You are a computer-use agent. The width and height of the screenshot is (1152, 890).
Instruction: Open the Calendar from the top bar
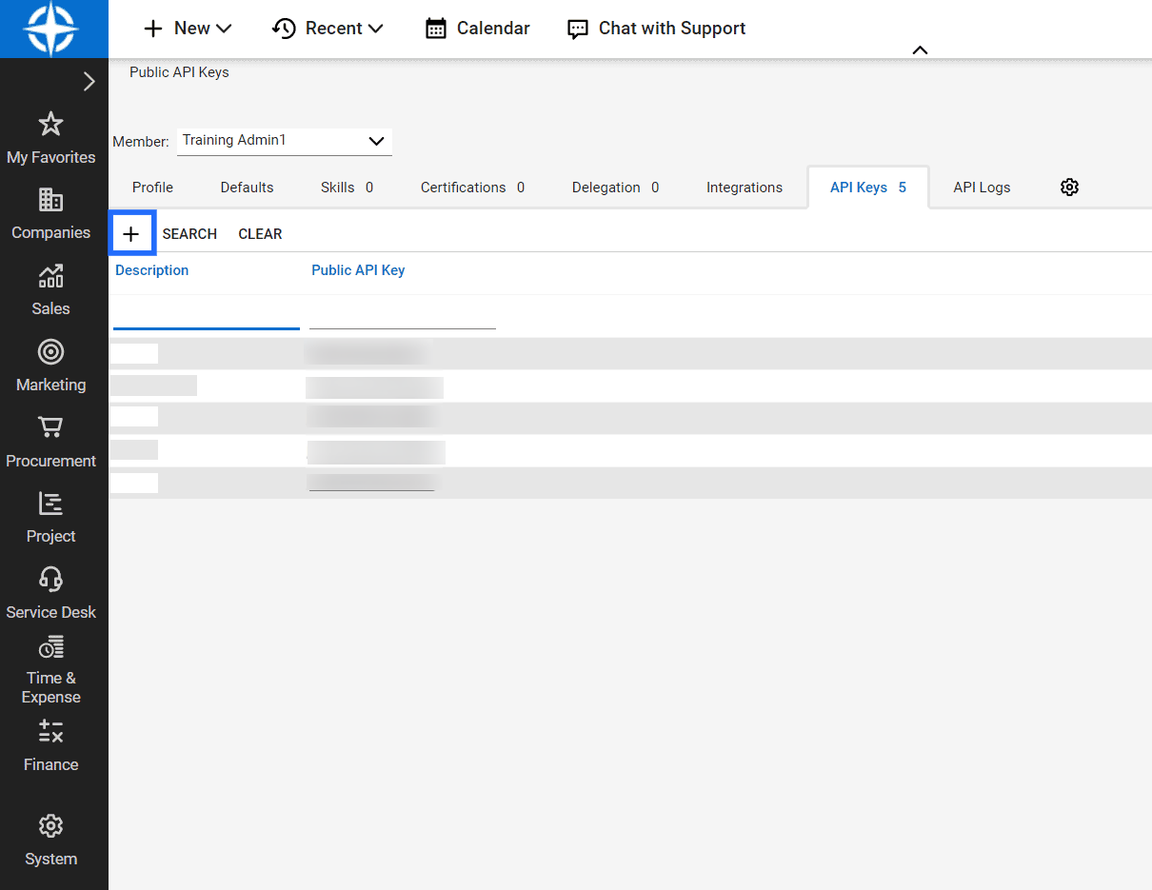tap(476, 29)
